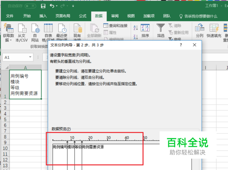228x170 pixels.
Task: Open the 审阅 ribbon tab
Action: click(115, 16)
